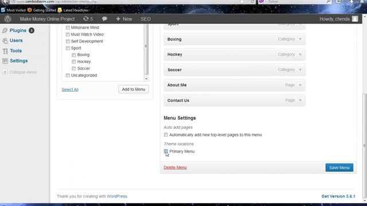Screen dimensions: 367x206
Task: Click the user avatar next to Howdy, chenda
Action: (x=355, y=19)
